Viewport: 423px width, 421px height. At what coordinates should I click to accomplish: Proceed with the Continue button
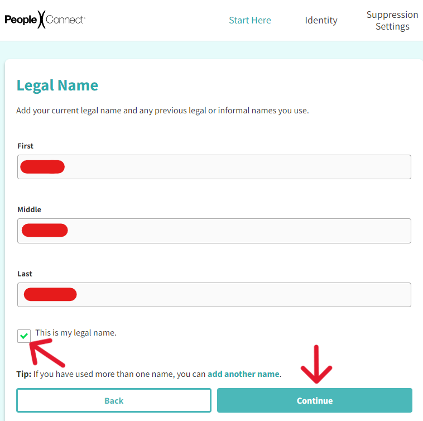[x=315, y=400]
